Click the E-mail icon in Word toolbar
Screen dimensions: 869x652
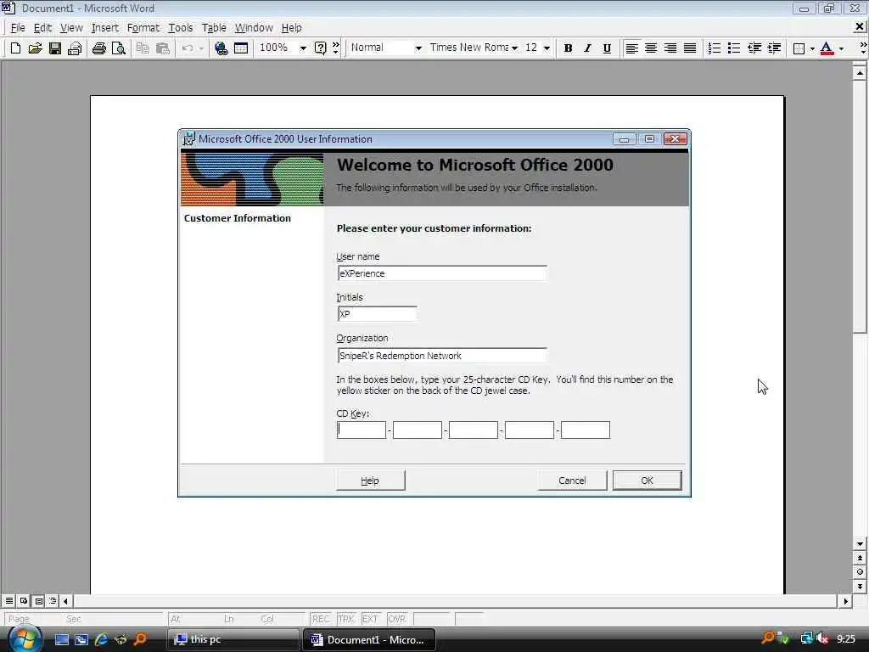point(75,48)
